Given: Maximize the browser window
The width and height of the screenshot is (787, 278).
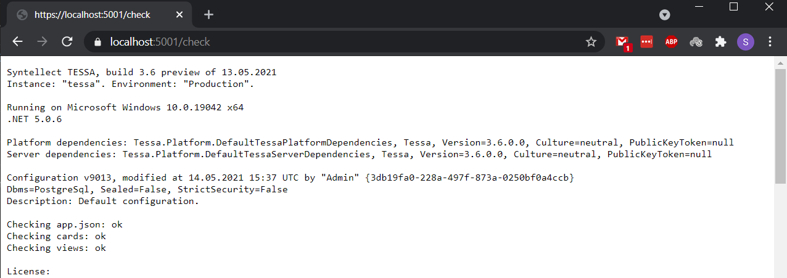Looking at the screenshot, I should tap(733, 7).
